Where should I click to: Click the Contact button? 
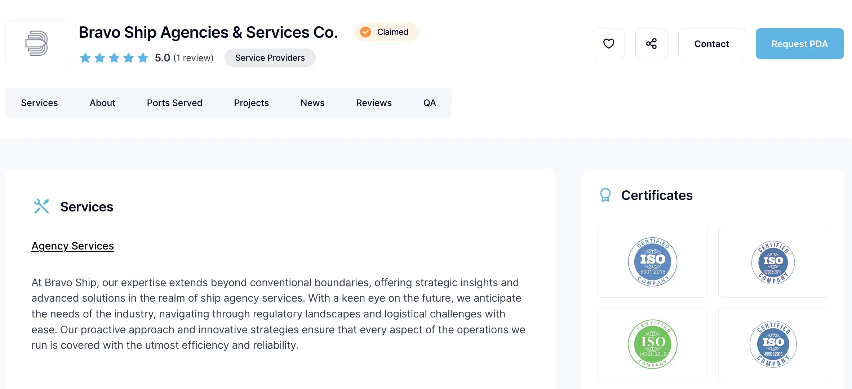tap(711, 44)
